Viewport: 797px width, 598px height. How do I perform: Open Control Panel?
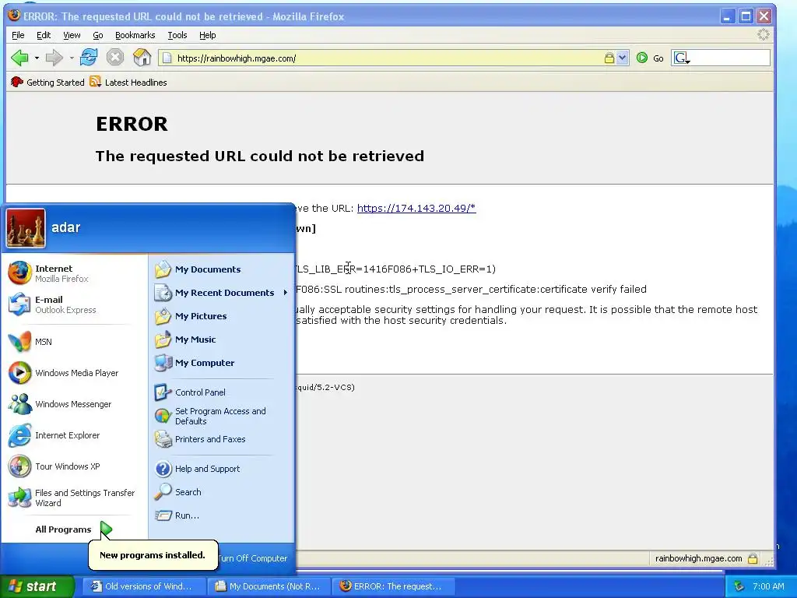coord(222,392)
